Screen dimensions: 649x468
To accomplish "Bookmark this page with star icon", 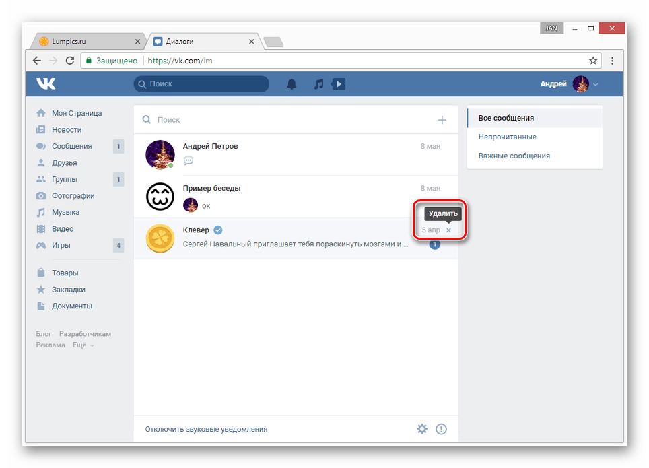I will [x=593, y=61].
